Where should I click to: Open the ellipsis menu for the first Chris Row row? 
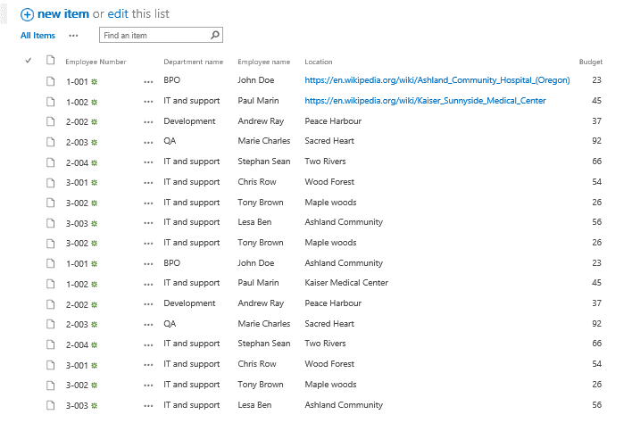(x=148, y=182)
